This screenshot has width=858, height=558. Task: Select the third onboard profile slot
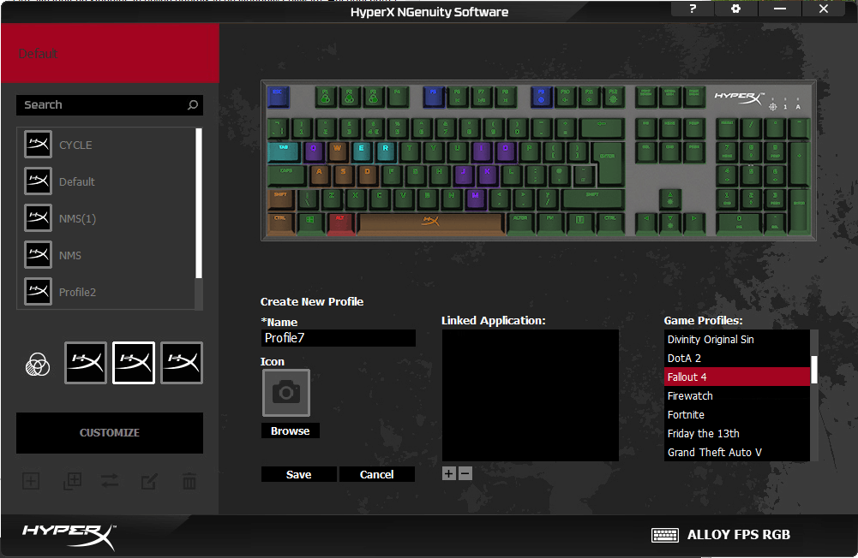182,363
